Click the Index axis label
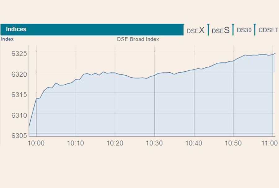 coord(7,39)
